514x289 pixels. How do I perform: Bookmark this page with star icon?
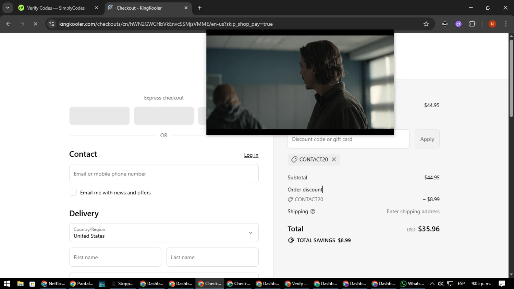tap(426, 24)
